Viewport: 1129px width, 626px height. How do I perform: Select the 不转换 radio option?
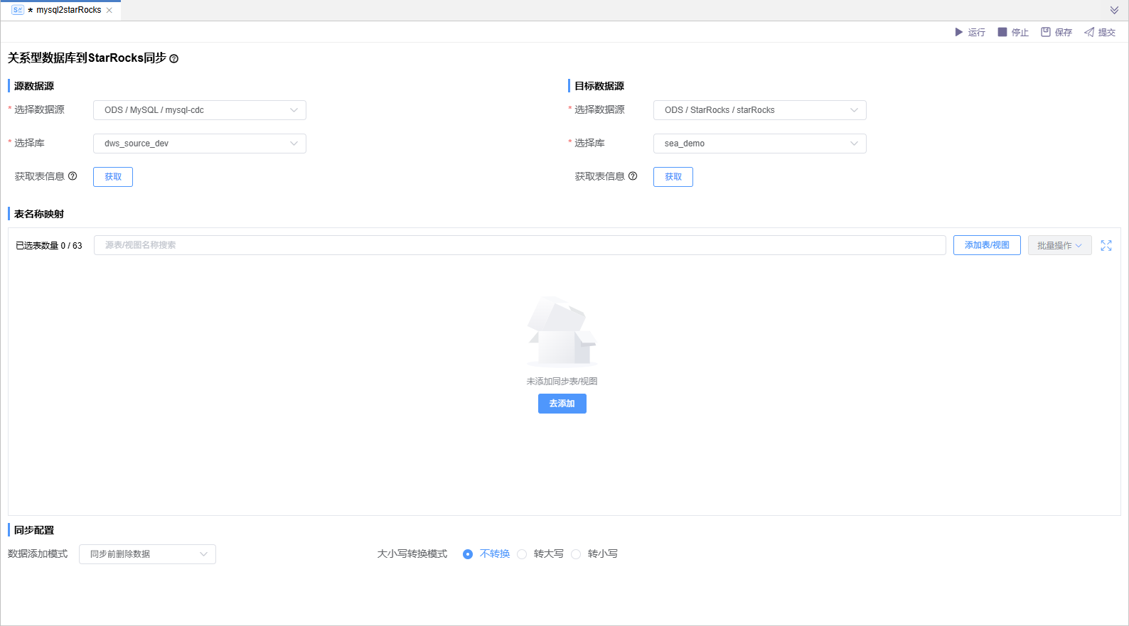click(x=468, y=554)
